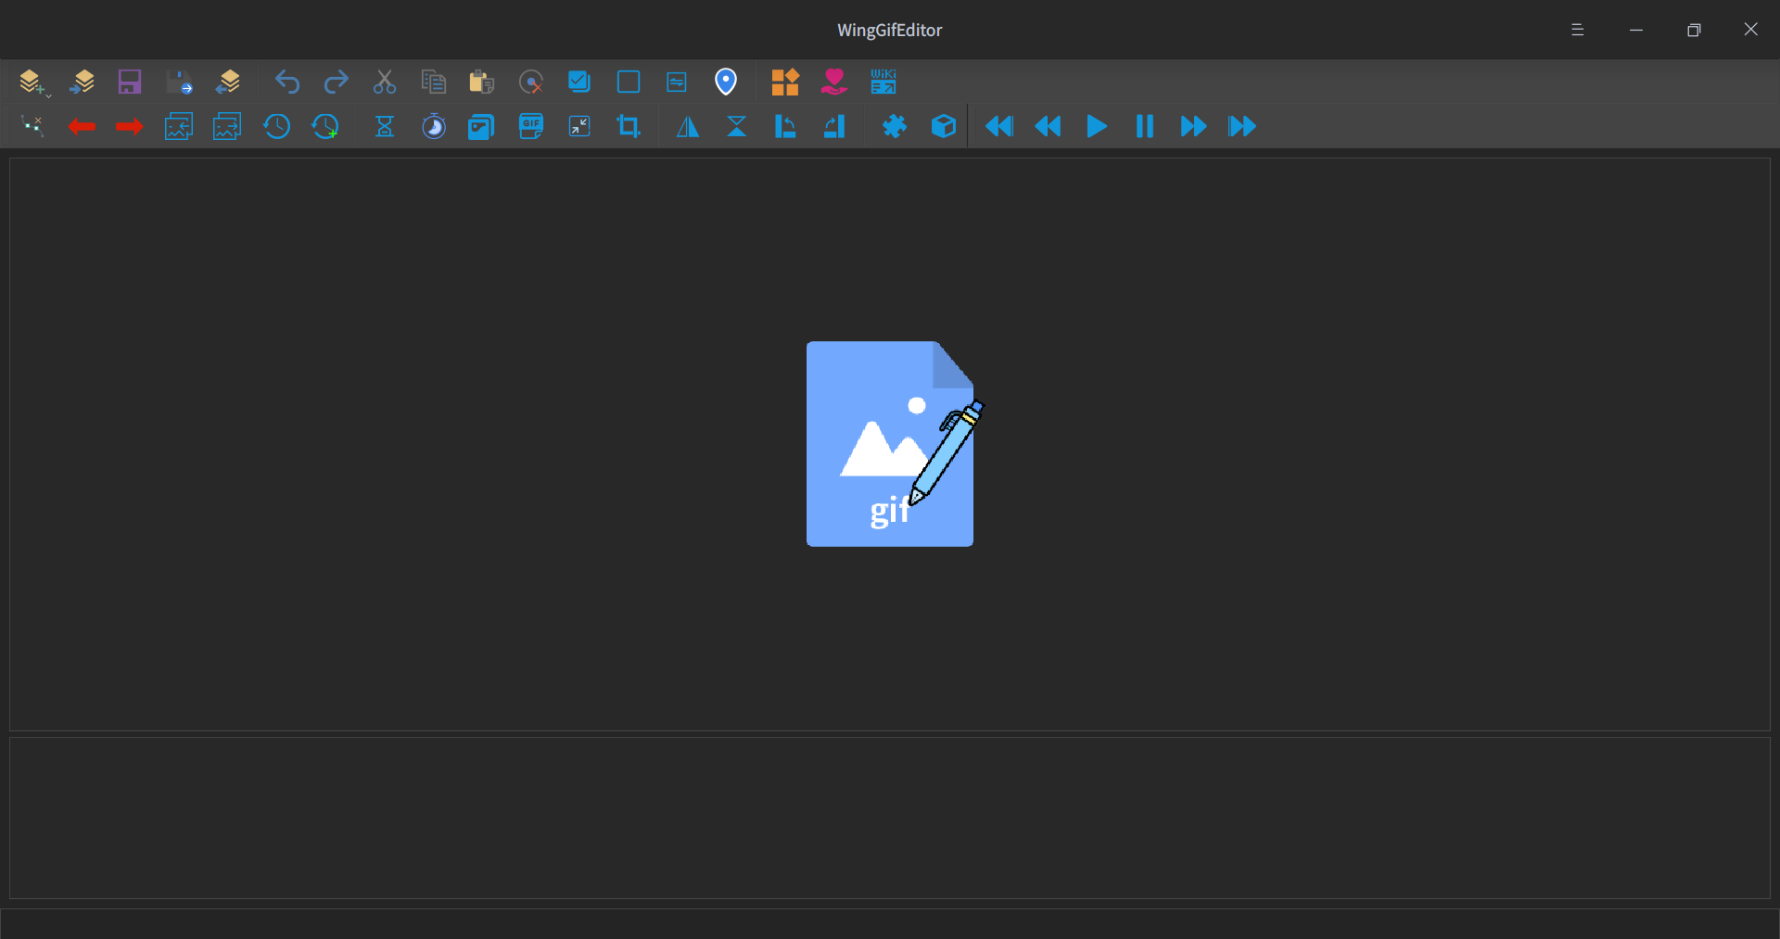
Task: Click the pink heart donate icon
Action: coord(834,82)
